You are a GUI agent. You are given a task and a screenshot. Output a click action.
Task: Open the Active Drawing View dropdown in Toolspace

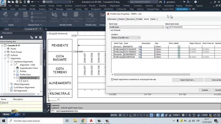21,42
